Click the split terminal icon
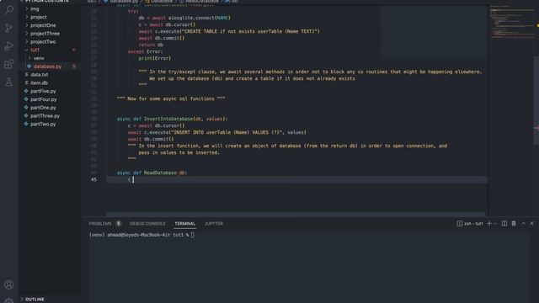Image resolution: width=539 pixels, height=303 pixels. [x=504, y=223]
